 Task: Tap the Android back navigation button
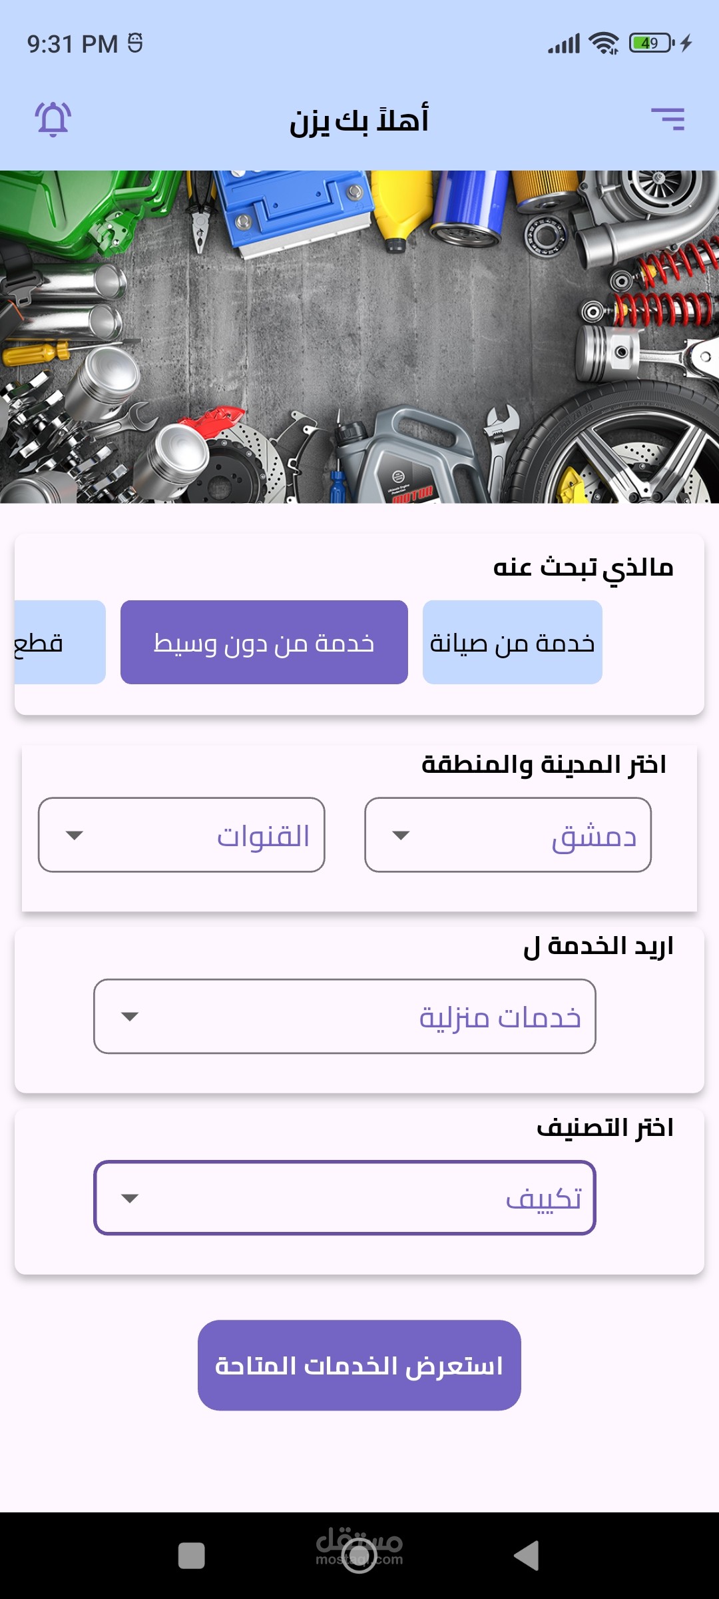pyautogui.click(x=527, y=1556)
